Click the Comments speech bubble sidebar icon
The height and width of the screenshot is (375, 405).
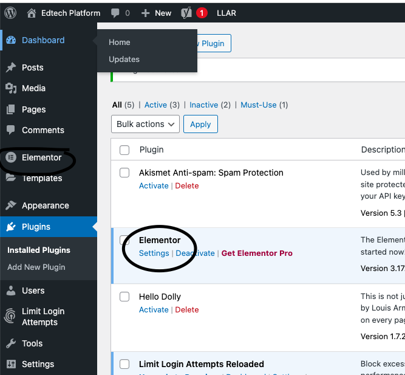(10, 130)
